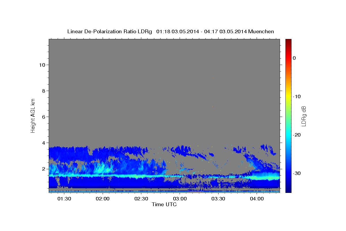Click the 03:00 time tick label
The image size is (346, 231).
click(180, 199)
